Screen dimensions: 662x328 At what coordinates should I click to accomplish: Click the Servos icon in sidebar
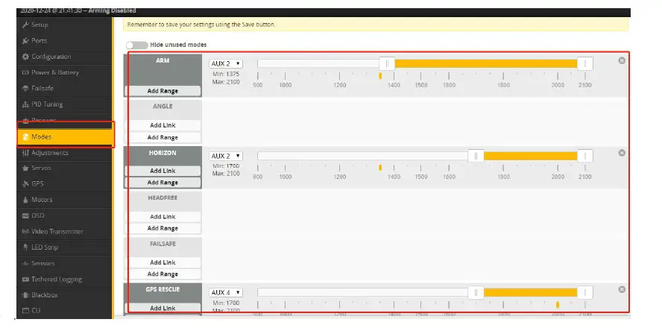(25, 168)
